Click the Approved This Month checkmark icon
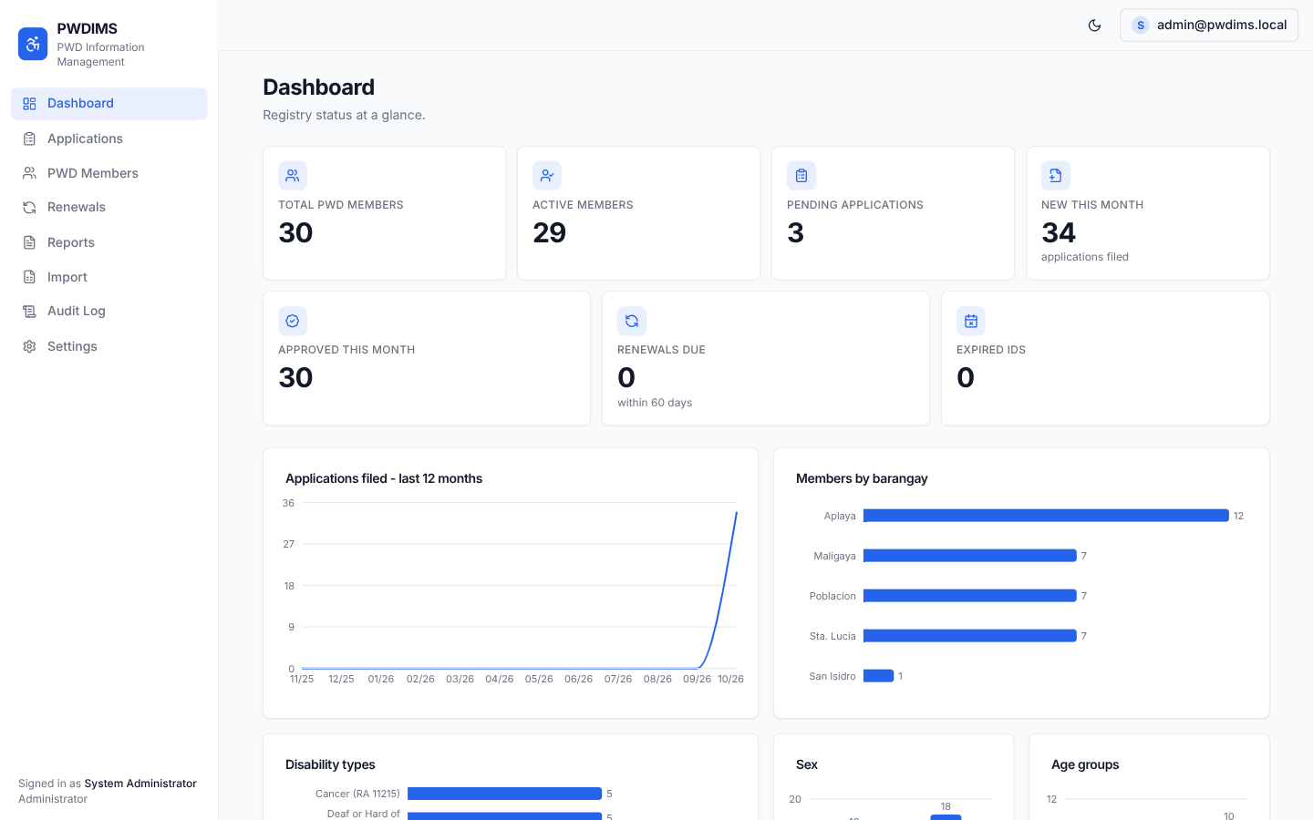 pyautogui.click(x=293, y=321)
